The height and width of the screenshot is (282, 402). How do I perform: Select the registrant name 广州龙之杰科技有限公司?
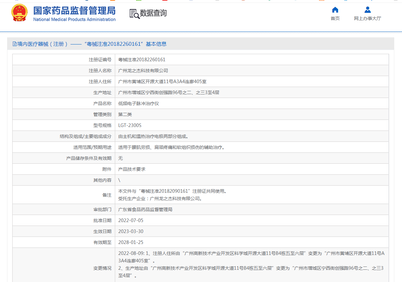[143, 71]
